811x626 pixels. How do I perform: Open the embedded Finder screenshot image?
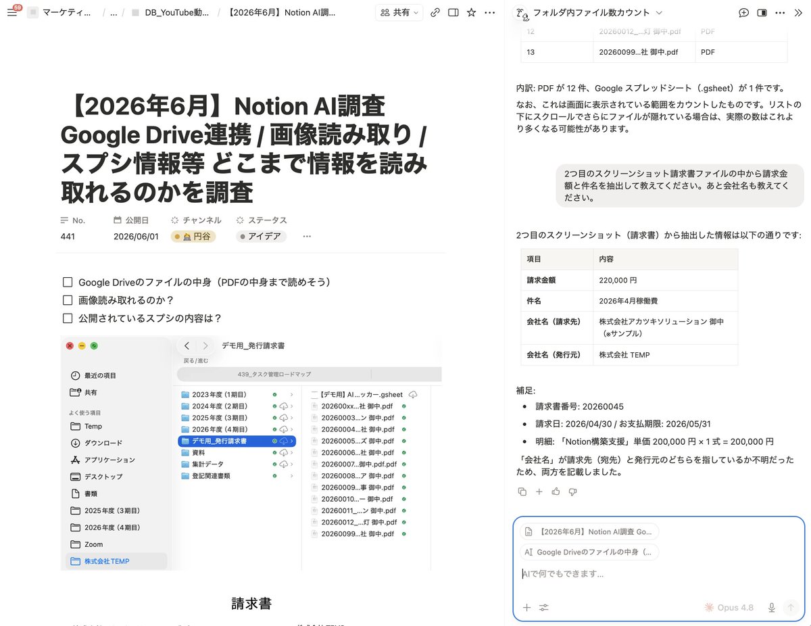251,452
